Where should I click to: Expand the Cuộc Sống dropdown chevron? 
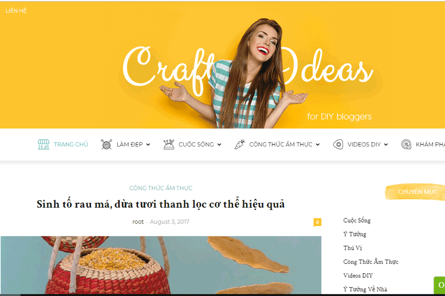click(219, 145)
